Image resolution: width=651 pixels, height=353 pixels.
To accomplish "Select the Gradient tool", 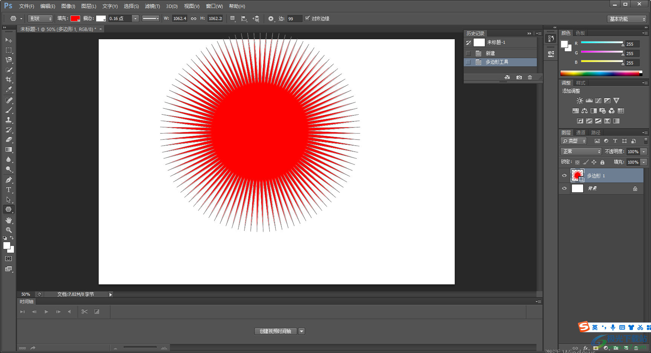I will point(9,149).
